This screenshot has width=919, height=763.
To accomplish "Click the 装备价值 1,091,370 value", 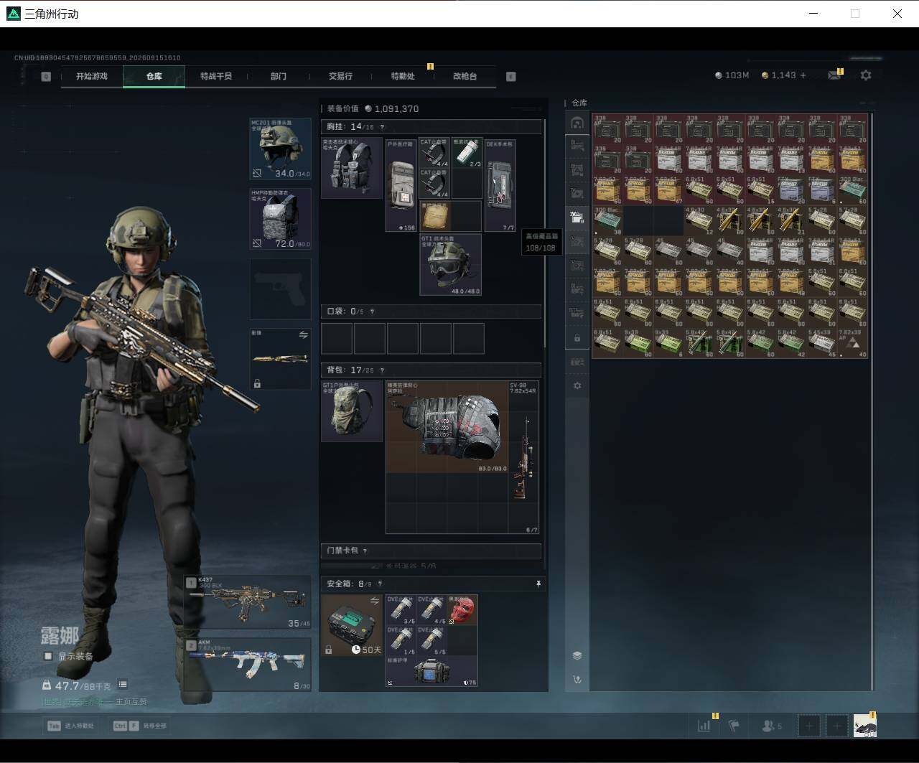I will pyautogui.click(x=373, y=108).
